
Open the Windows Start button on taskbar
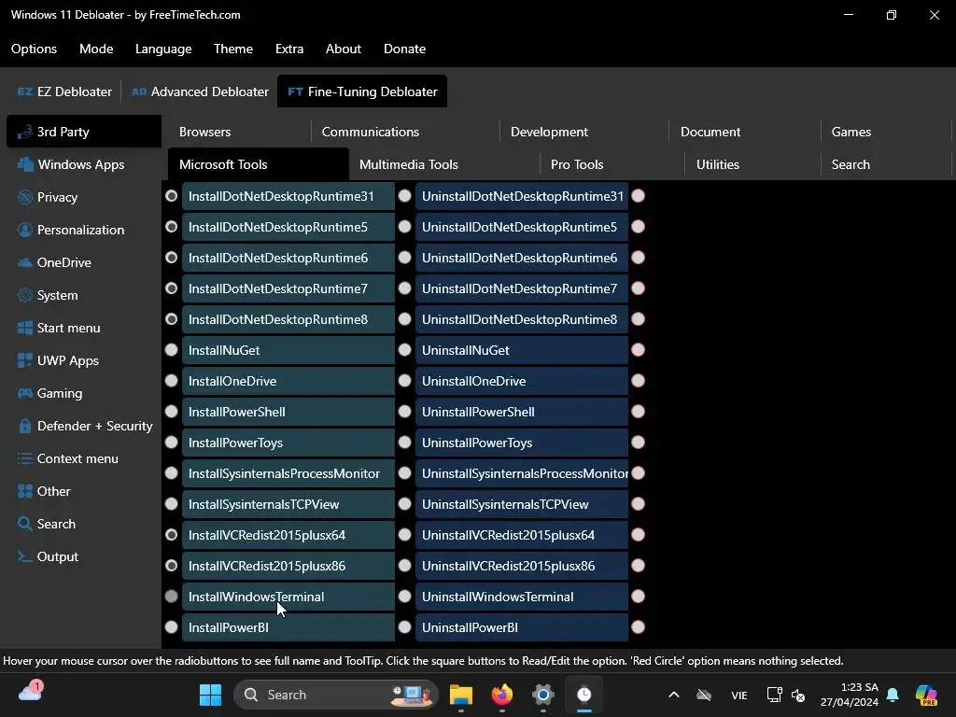(210, 695)
